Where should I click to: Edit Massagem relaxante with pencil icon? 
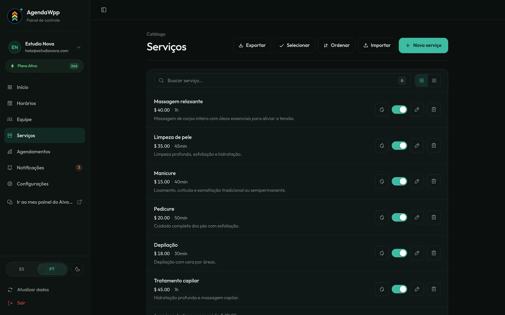[417, 110]
